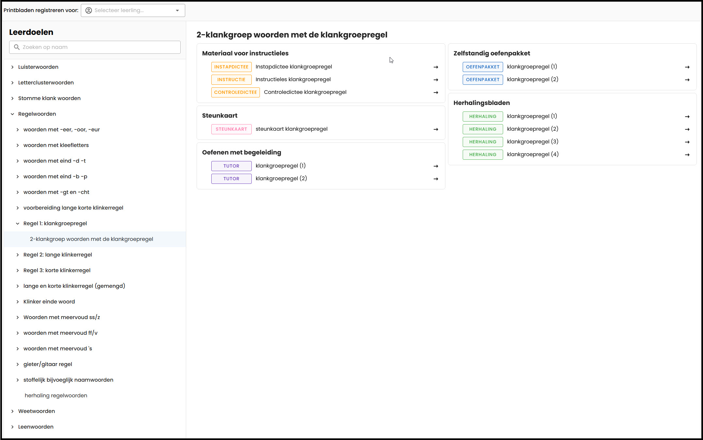Select herhaling regelwoorden item
Viewport: 703px width, 440px height.
tap(56, 395)
